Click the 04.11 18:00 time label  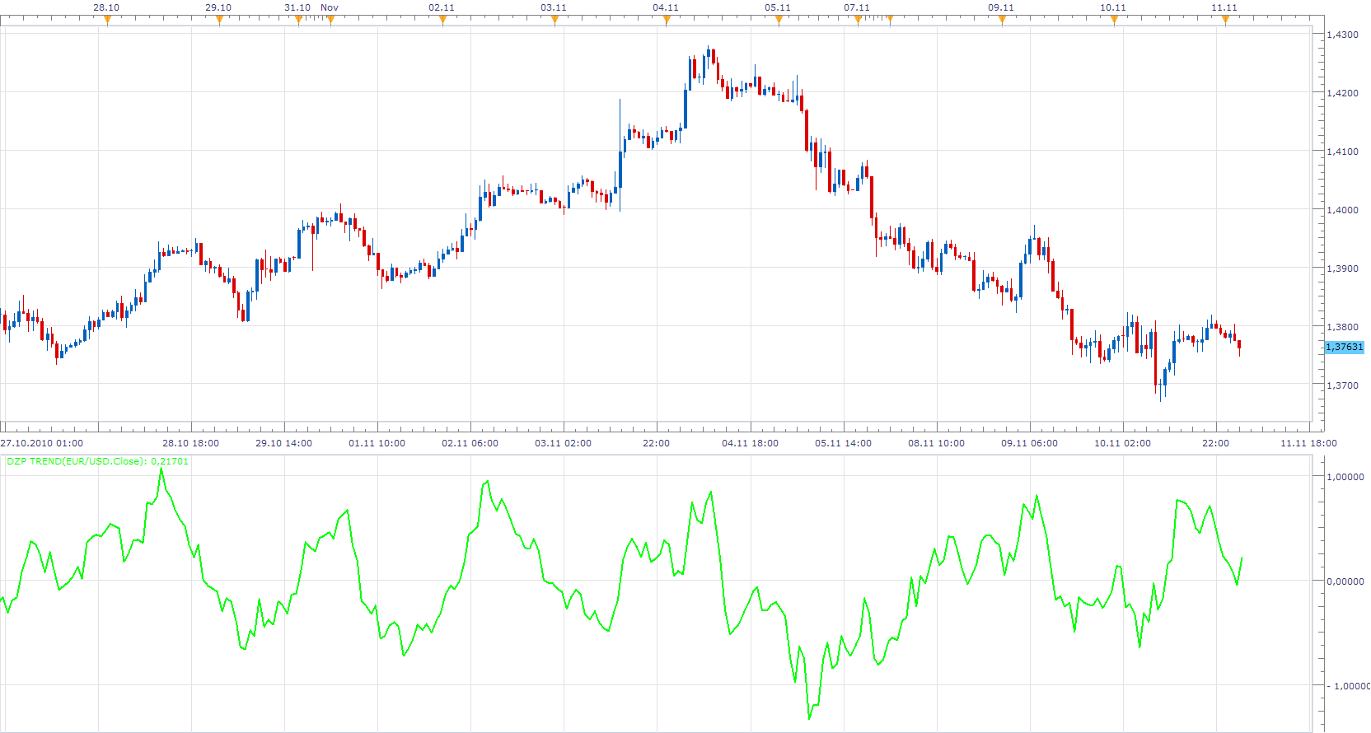pos(750,443)
